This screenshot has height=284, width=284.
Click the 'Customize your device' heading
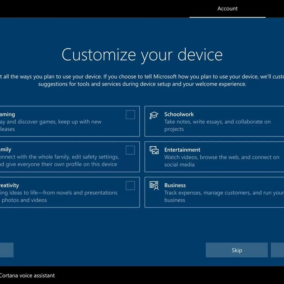pyautogui.click(x=142, y=55)
